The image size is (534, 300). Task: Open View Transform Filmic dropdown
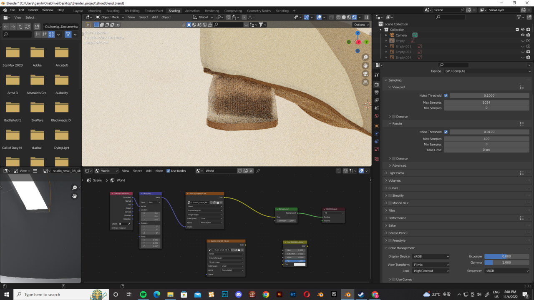(x=431, y=265)
